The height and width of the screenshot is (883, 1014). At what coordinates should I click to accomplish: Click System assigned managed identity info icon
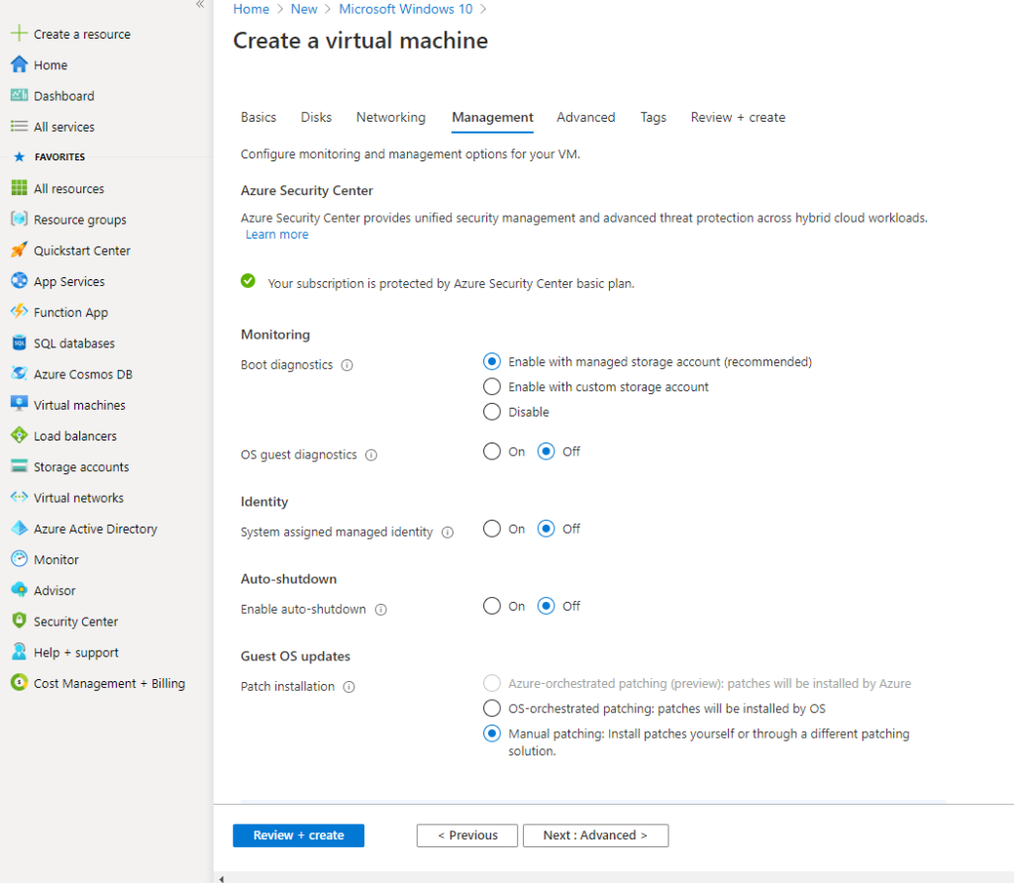click(448, 532)
